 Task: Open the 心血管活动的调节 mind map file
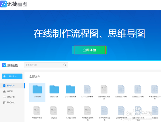point(121,113)
